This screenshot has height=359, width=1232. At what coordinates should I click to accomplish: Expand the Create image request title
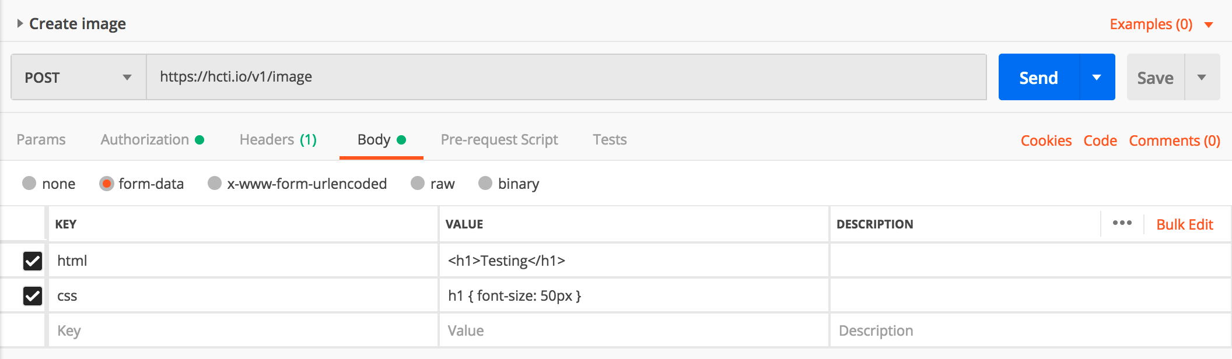click(20, 24)
